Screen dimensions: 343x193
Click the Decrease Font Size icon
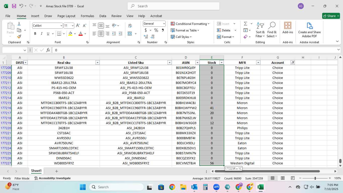pyautogui.click(x=84, y=26)
